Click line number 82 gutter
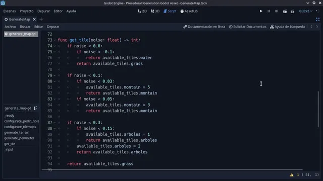Screen dimensions: 323x181 [49, 93]
